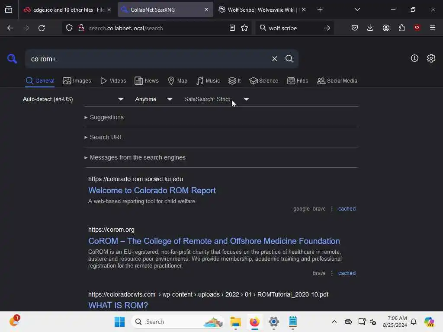
Task: Open Auto-detect (en-US) language dropdown
Action: tap(73, 99)
